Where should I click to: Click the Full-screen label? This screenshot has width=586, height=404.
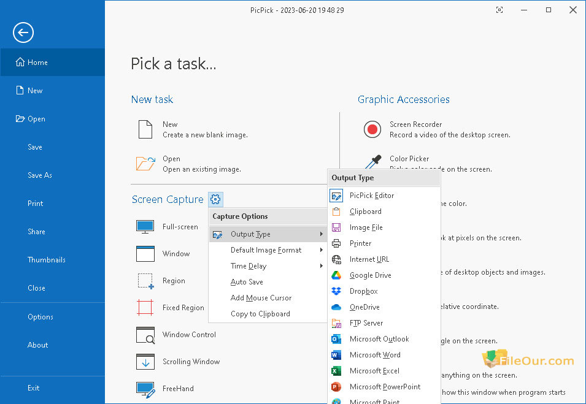180,227
